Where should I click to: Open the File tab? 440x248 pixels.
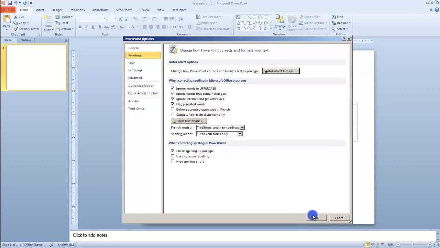click(8, 10)
